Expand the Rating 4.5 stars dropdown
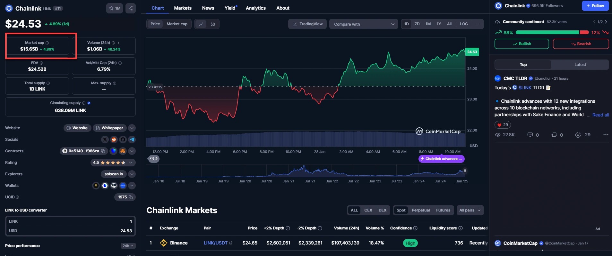 coord(131,163)
